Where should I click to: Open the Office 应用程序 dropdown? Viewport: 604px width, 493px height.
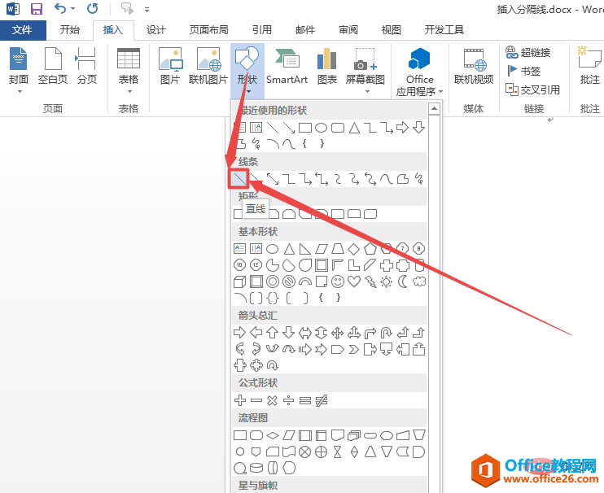pos(419,72)
